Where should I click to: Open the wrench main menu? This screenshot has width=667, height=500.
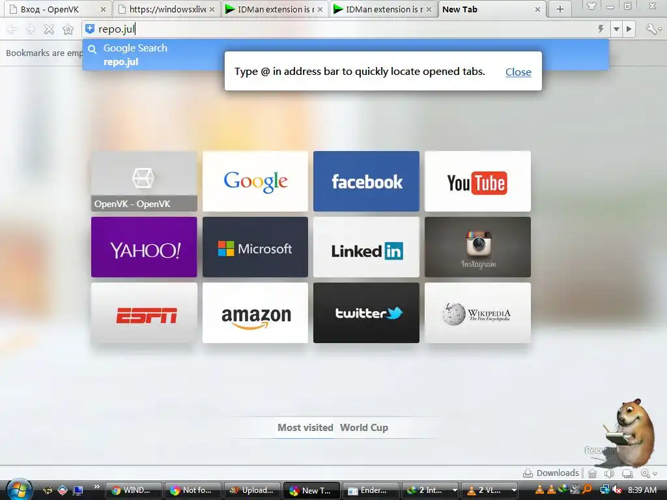(x=653, y=29)
